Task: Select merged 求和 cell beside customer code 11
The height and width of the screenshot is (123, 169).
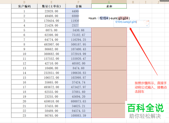Action: 109,58
